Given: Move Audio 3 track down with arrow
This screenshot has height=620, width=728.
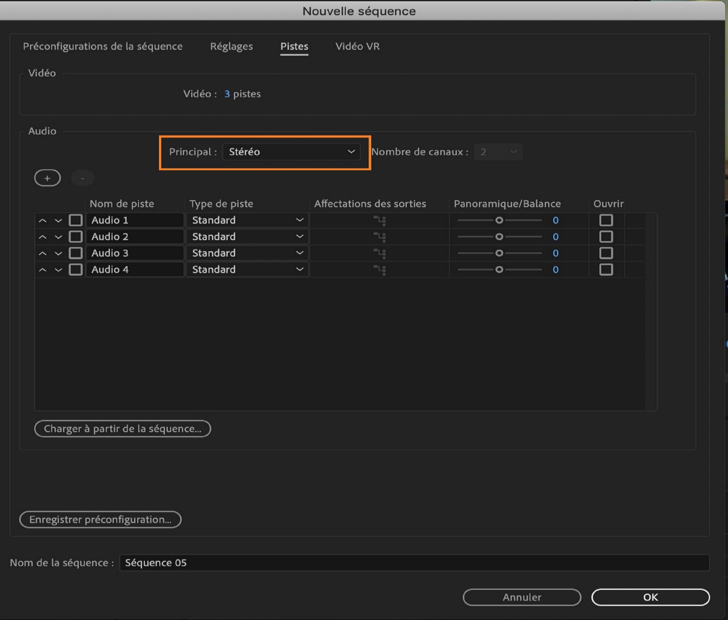Looking at the screenshot, I should (x=58, y=253).
